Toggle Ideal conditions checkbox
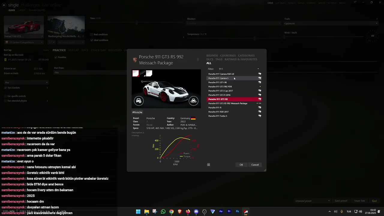384x216 pixels. point(91,40)
